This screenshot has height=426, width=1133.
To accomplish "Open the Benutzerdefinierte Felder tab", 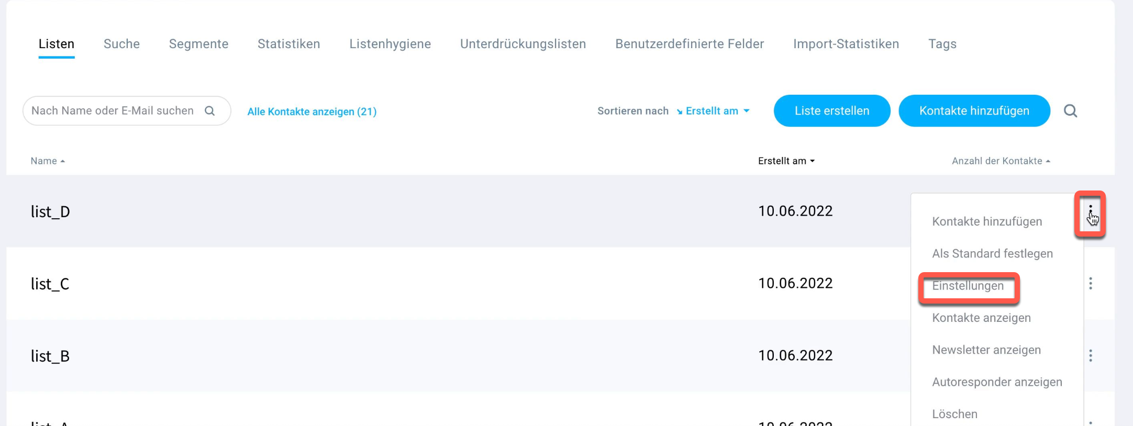I will coord(690,44).
